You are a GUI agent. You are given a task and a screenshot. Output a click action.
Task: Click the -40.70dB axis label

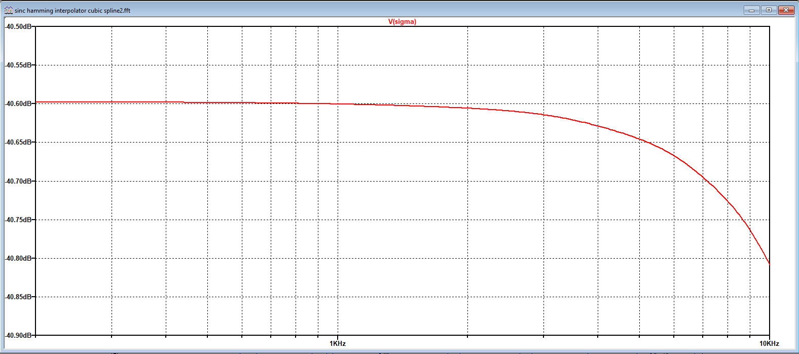(x=18, y=181)
